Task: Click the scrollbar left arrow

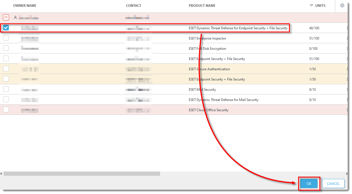Action: coord(1,174)
